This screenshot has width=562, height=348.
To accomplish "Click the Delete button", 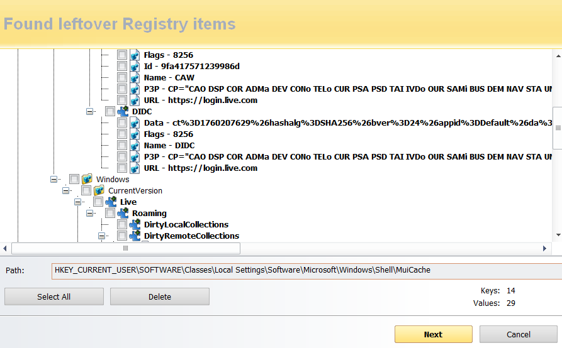I will tap(160, 296).
